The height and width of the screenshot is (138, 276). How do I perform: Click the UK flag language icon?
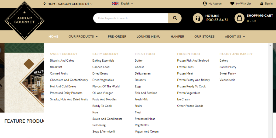115,4
